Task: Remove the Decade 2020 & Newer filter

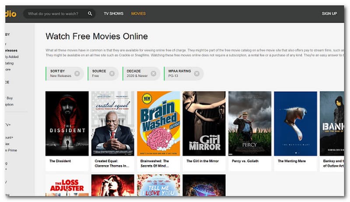Action: (154, 73)
